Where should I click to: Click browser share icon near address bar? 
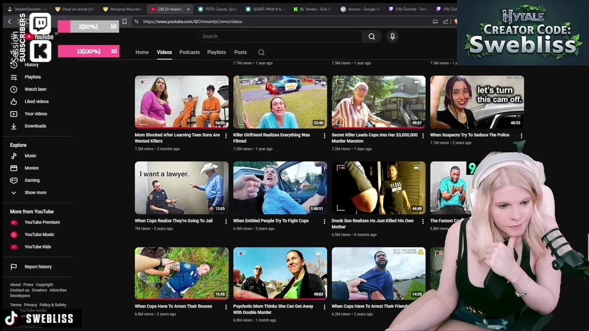(445, 22)
